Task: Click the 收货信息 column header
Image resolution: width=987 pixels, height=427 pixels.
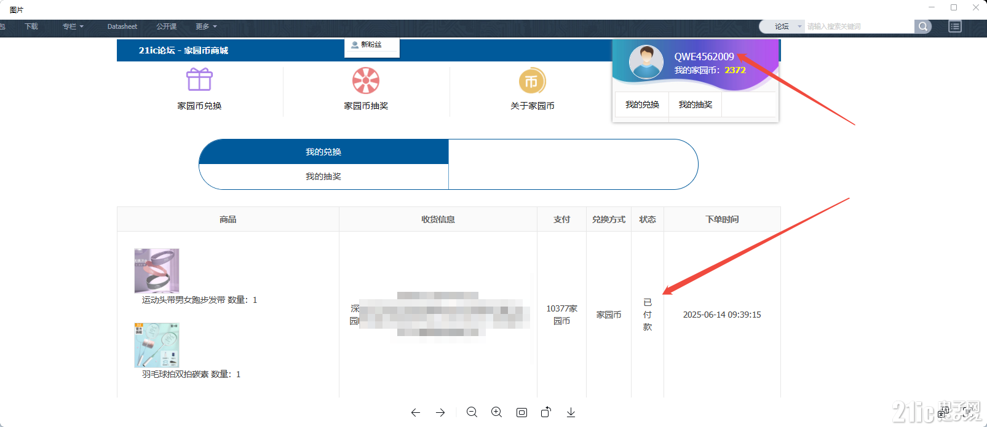Action: [438, 219]
